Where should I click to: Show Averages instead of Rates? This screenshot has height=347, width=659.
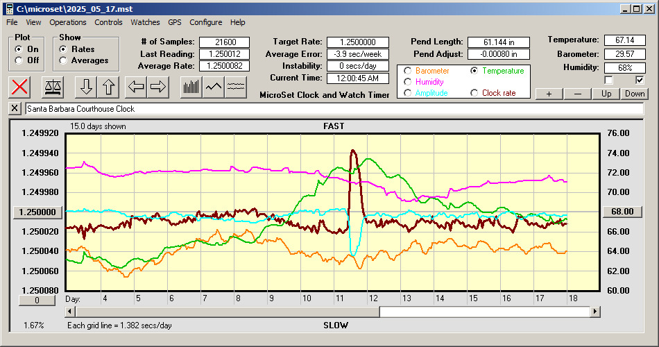click(x=63, y=60)
